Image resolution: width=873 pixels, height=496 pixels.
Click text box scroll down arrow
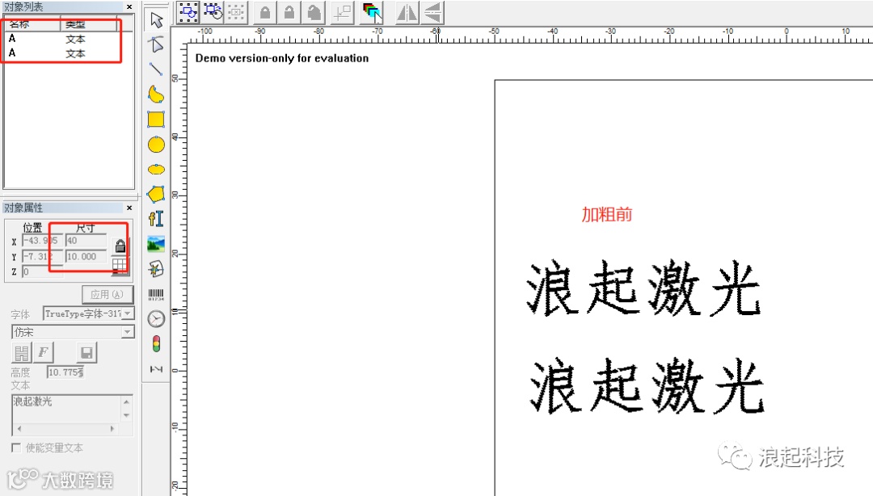[x=126, y=416]
